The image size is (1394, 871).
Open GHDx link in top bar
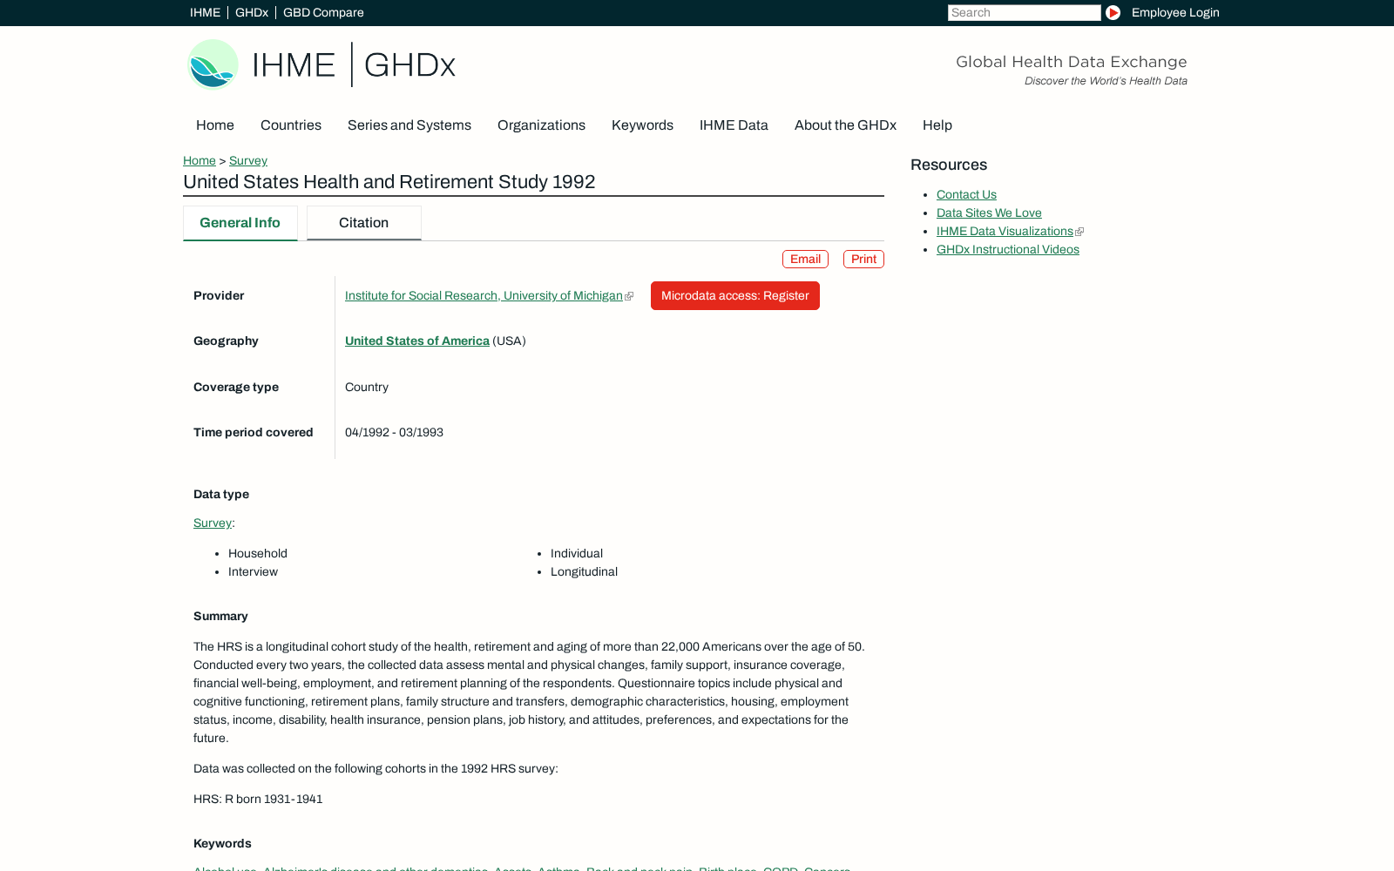[x=251, y=12]
